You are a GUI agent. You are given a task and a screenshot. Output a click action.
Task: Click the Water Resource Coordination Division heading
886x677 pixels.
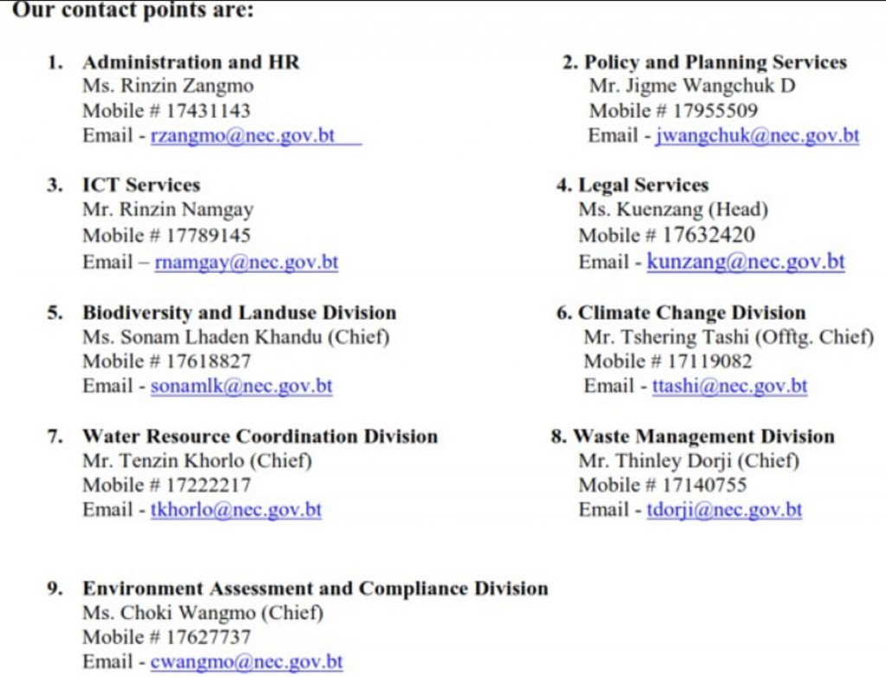[260, 436]
